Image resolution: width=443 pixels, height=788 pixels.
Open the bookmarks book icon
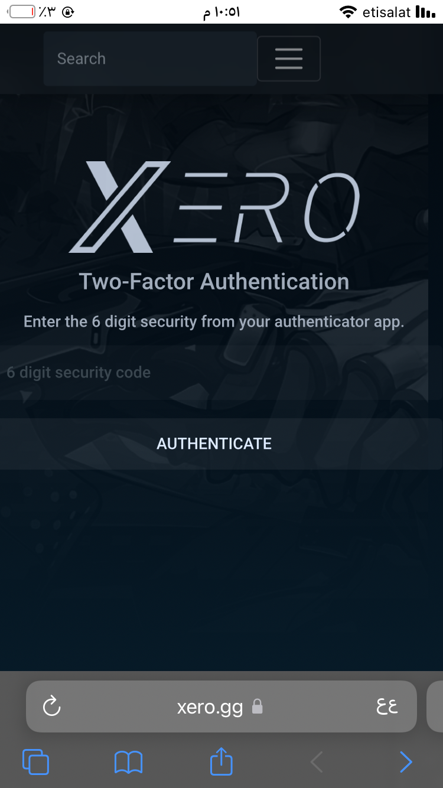(x=128, y=762)
